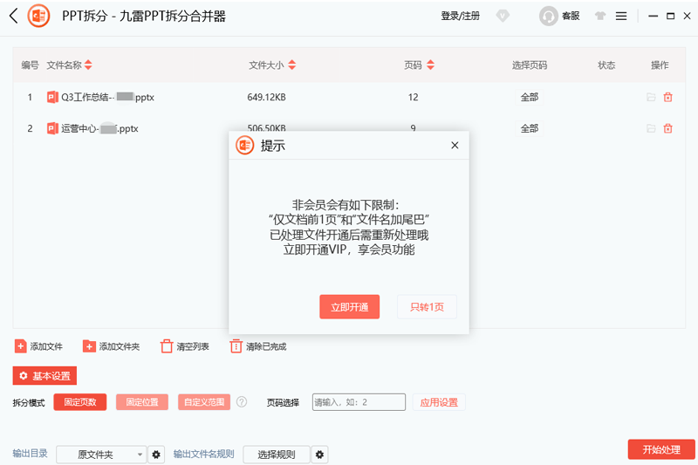Click the 选择规则 filename rule box
Image resolution: width=698 pixels, height=465 pixels.
click(x=277, y=455)
